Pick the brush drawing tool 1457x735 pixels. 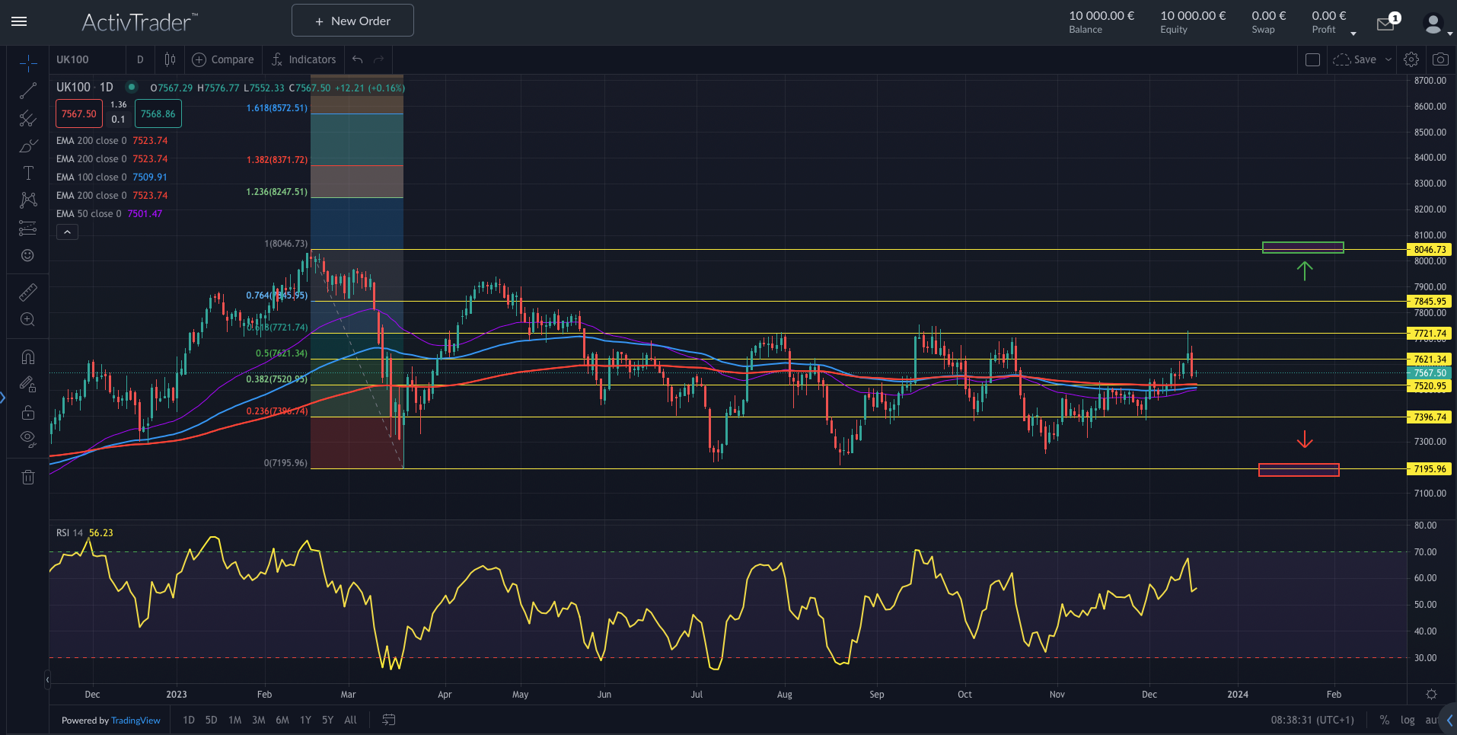tap(28, 145)
